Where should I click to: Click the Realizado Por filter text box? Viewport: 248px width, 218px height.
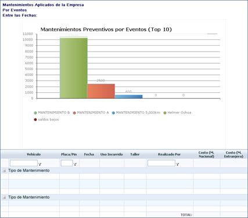161,163
